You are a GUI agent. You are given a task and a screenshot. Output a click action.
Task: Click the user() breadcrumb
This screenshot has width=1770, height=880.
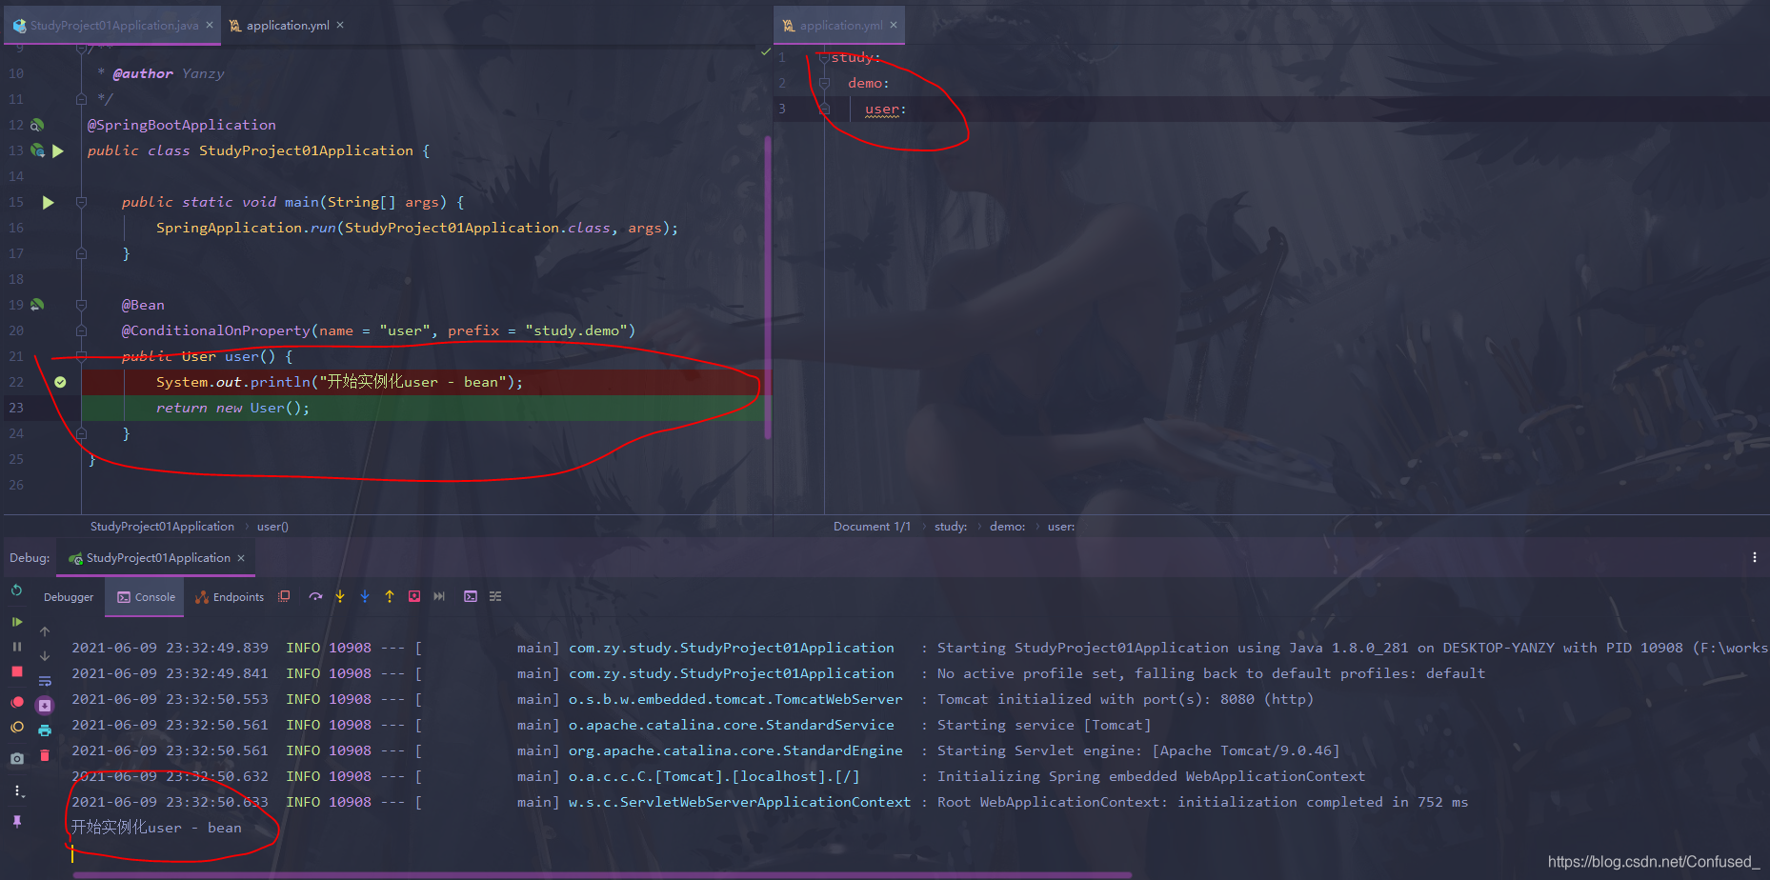[272, 527]
